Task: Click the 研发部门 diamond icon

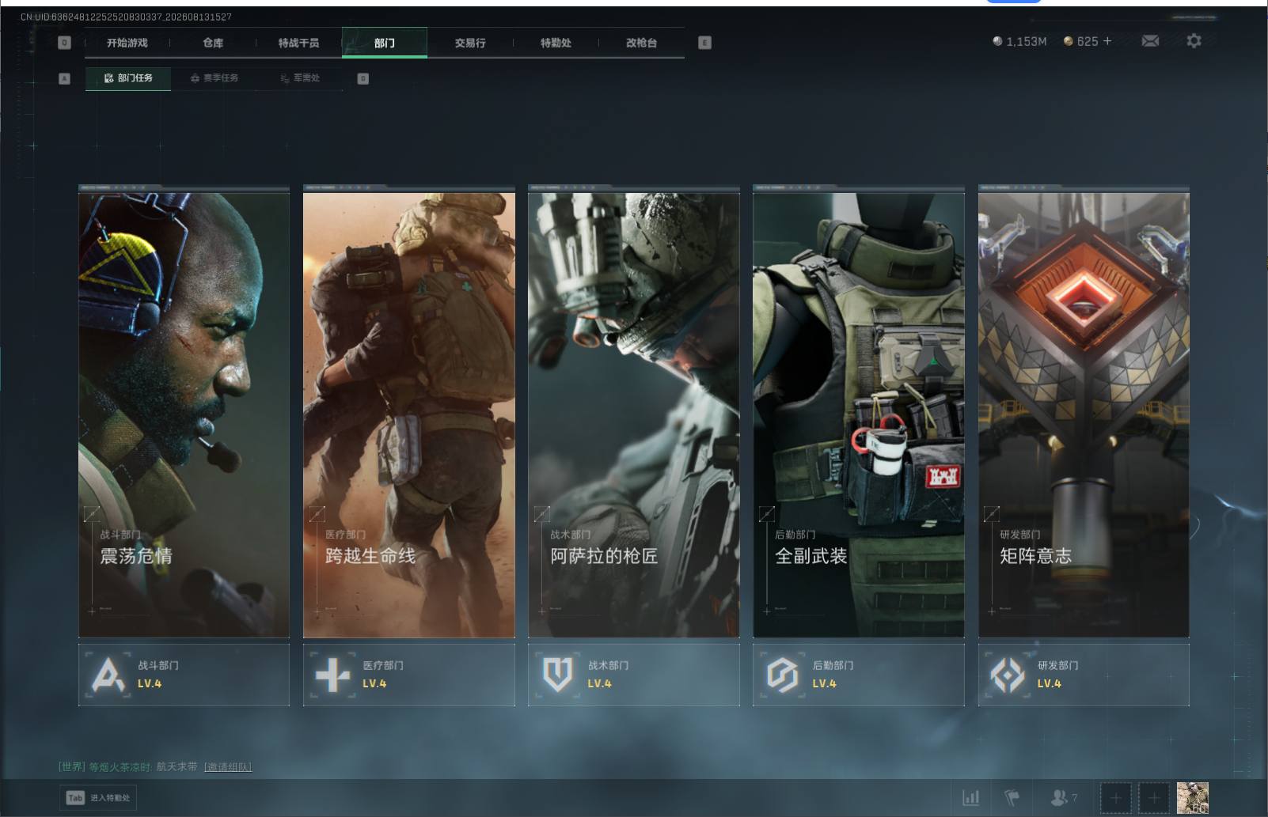Action: [x=1007, y=675]
